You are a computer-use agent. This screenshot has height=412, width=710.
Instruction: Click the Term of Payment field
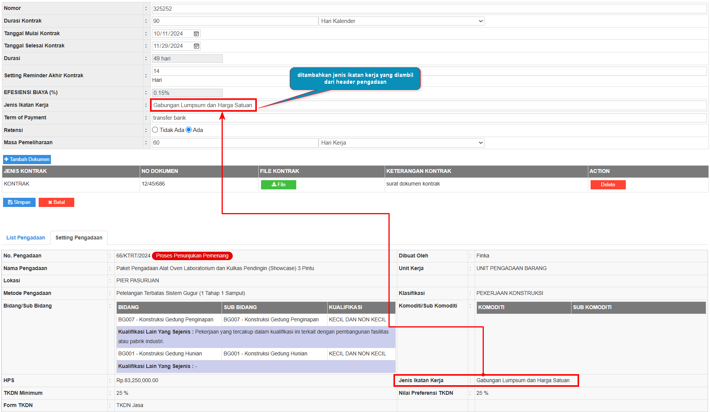(429, 118)
